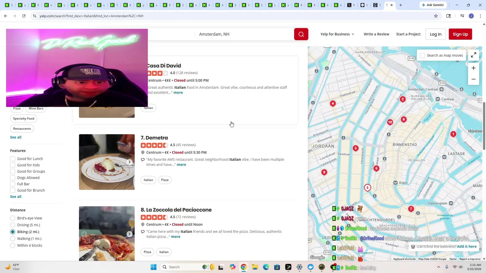486x273 pixels.
Task: Expand La Zoccola del Pacioccone review more
Action: 175,237
